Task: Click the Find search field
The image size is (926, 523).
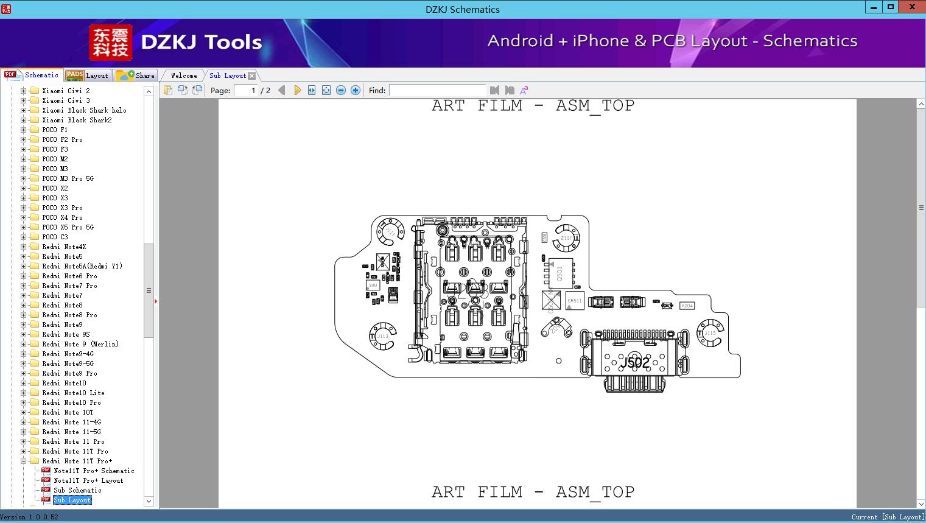Action: click(x=437, y=90)
